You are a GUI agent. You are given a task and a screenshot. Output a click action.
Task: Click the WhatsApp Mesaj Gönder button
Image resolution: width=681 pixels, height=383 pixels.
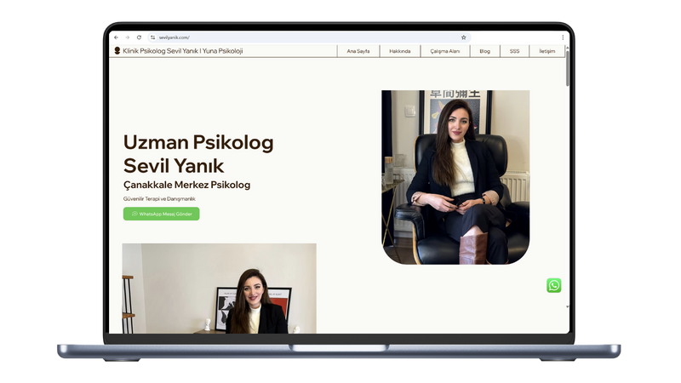161,214
